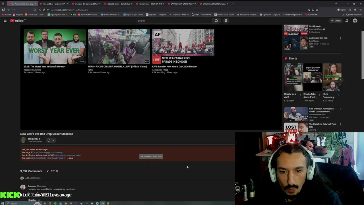The image size is (364, 205).
Task: Show next Shorts with the arrow
Action: 341,80
